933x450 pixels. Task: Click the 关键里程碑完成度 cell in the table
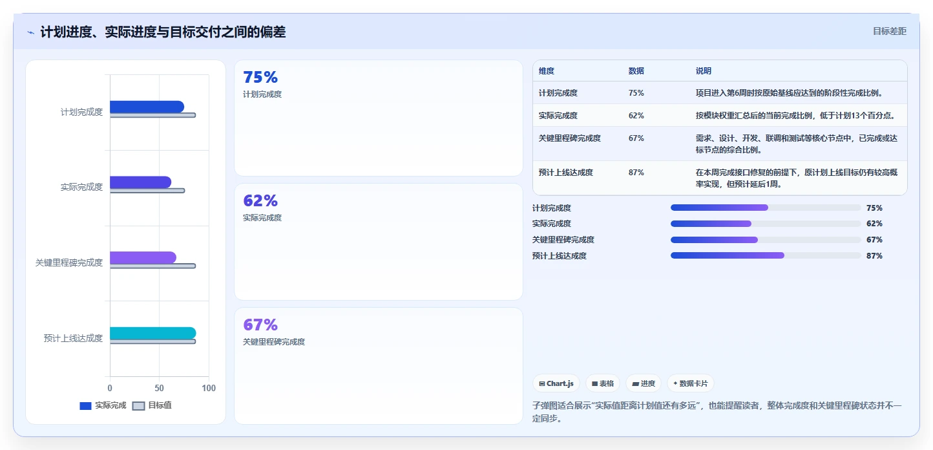(570, 138)
